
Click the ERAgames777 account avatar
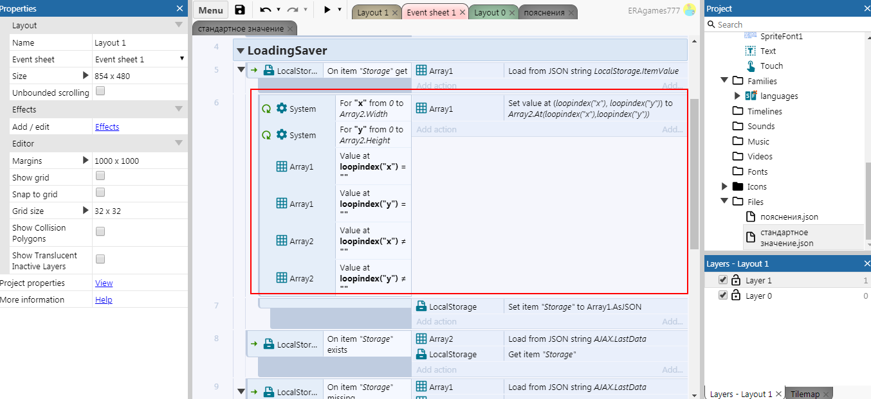(x=690, y=10)
